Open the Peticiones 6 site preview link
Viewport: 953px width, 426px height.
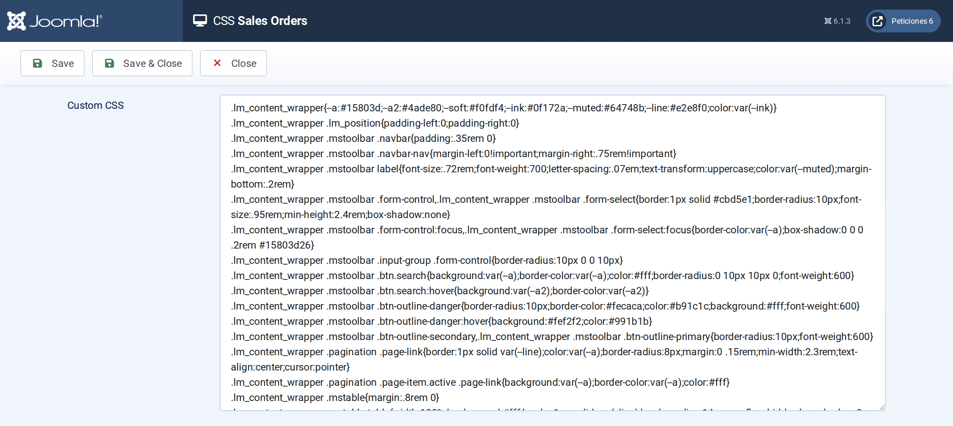903,21
